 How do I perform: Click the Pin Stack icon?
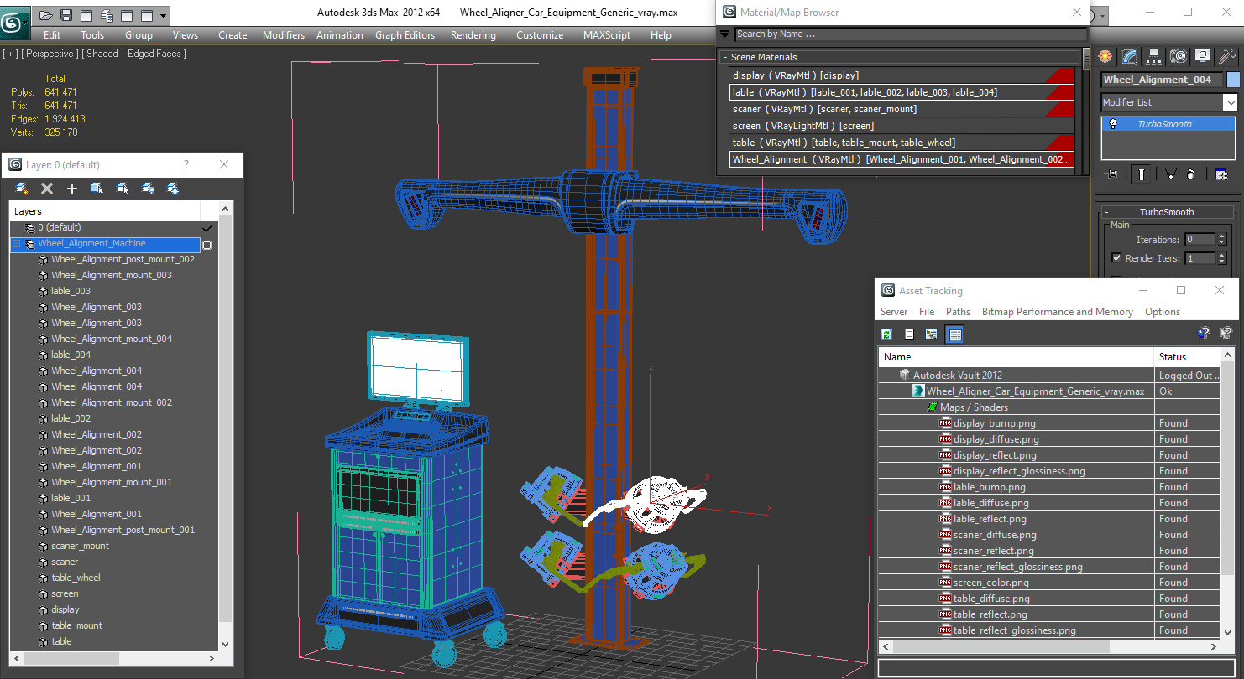1113,174
